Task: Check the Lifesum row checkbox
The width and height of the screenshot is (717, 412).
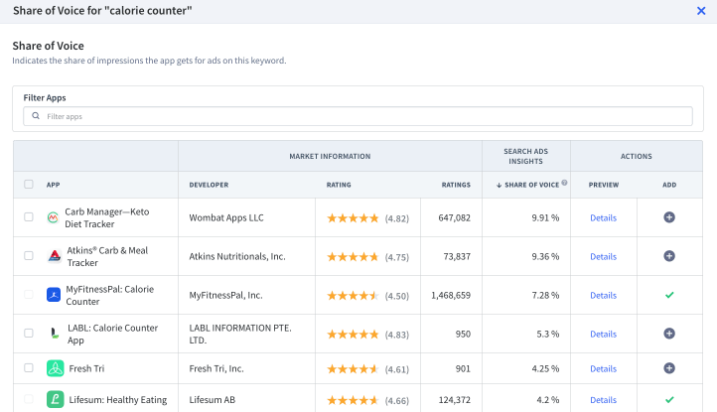Action: coord(29,399)
